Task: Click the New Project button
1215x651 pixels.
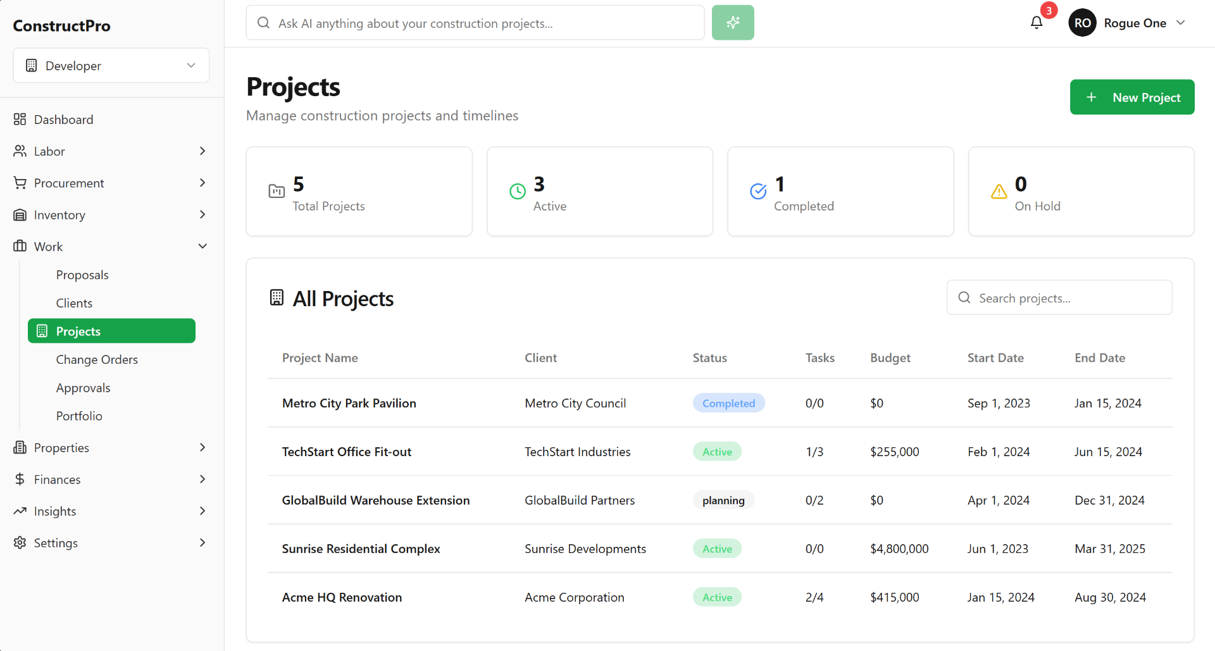Action: 1132,97
